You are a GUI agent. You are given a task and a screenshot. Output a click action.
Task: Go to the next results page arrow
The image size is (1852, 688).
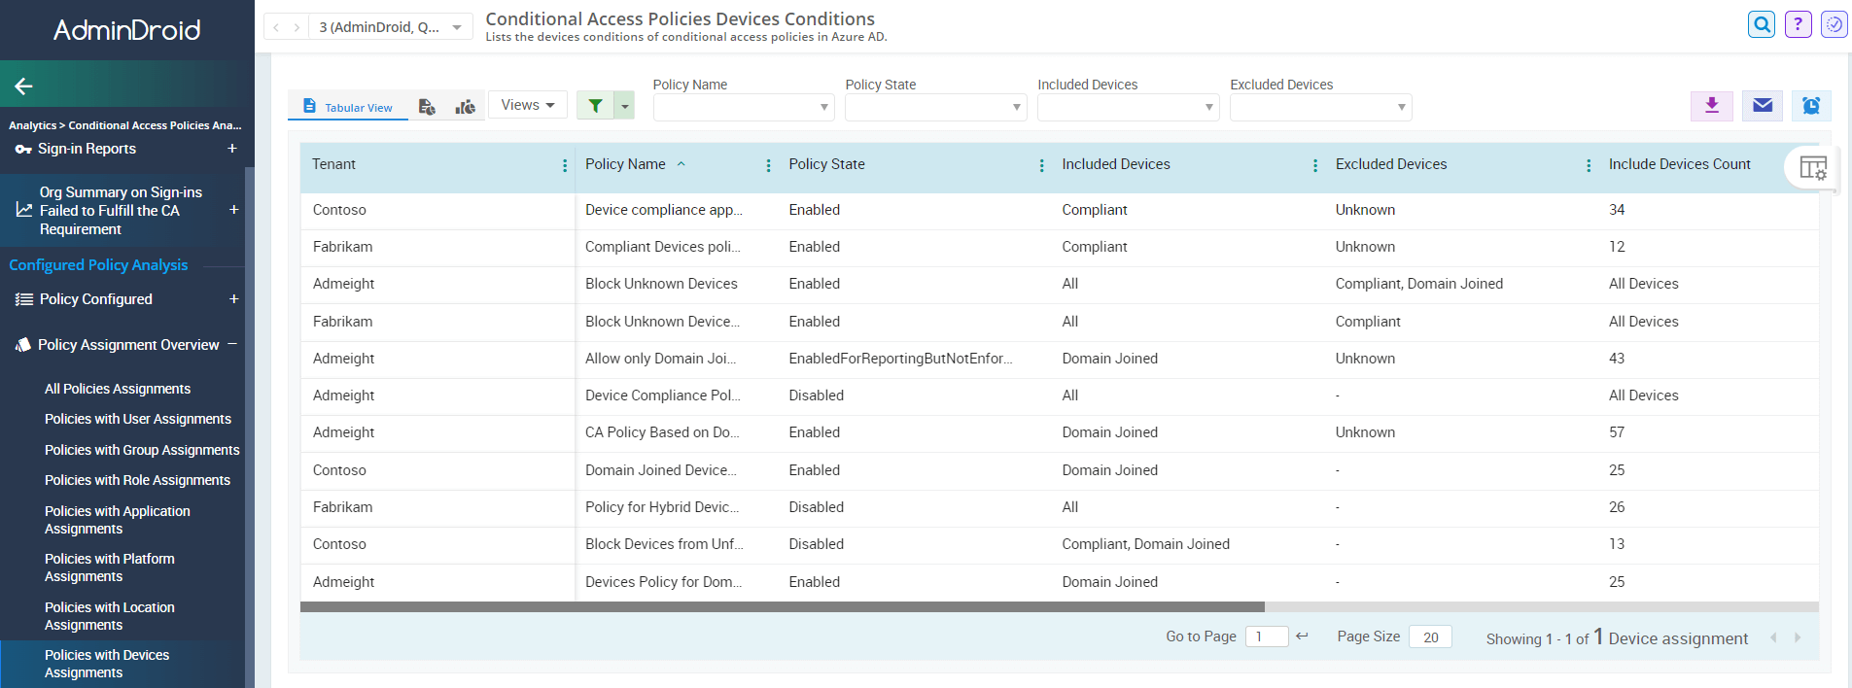pyautogui.click(x=1798, y=637)
